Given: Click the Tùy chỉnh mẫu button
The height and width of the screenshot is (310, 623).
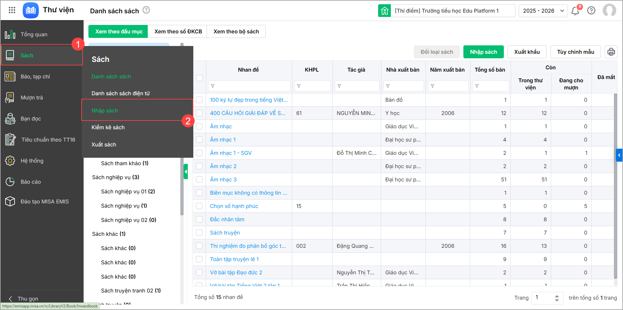Looking at the screenshot, I should click(575, 52).
